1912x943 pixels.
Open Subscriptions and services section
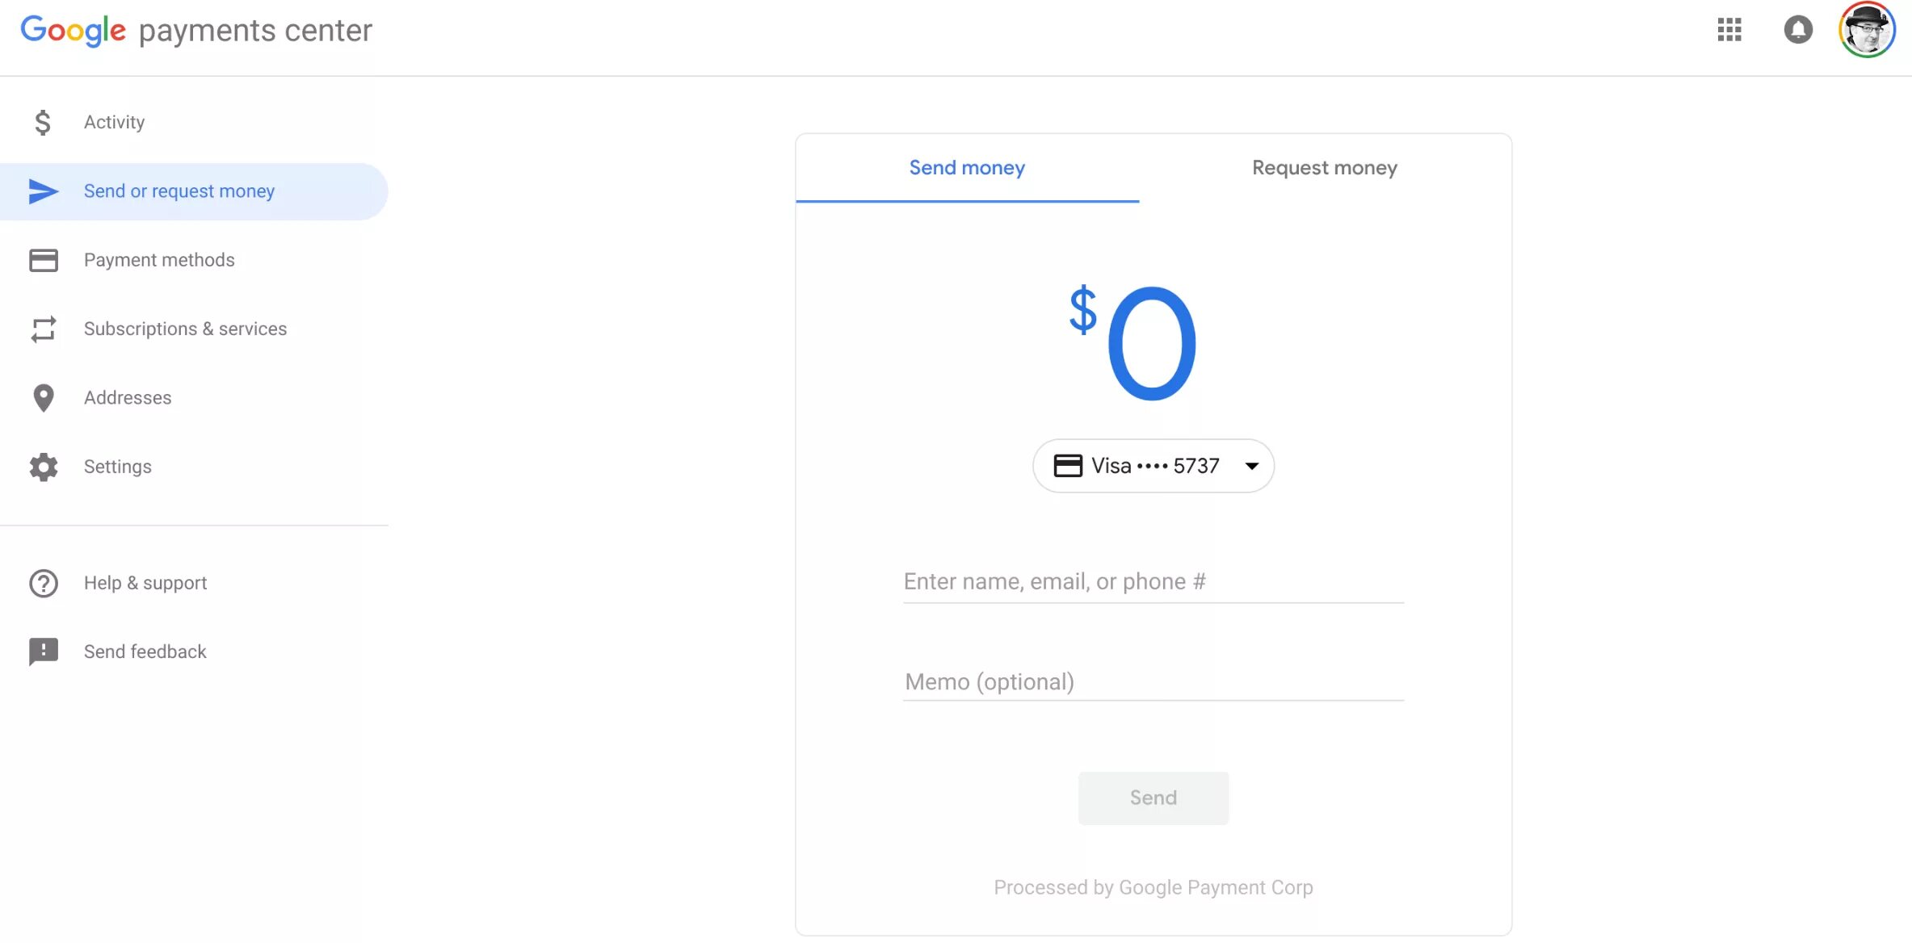point(185,328)
